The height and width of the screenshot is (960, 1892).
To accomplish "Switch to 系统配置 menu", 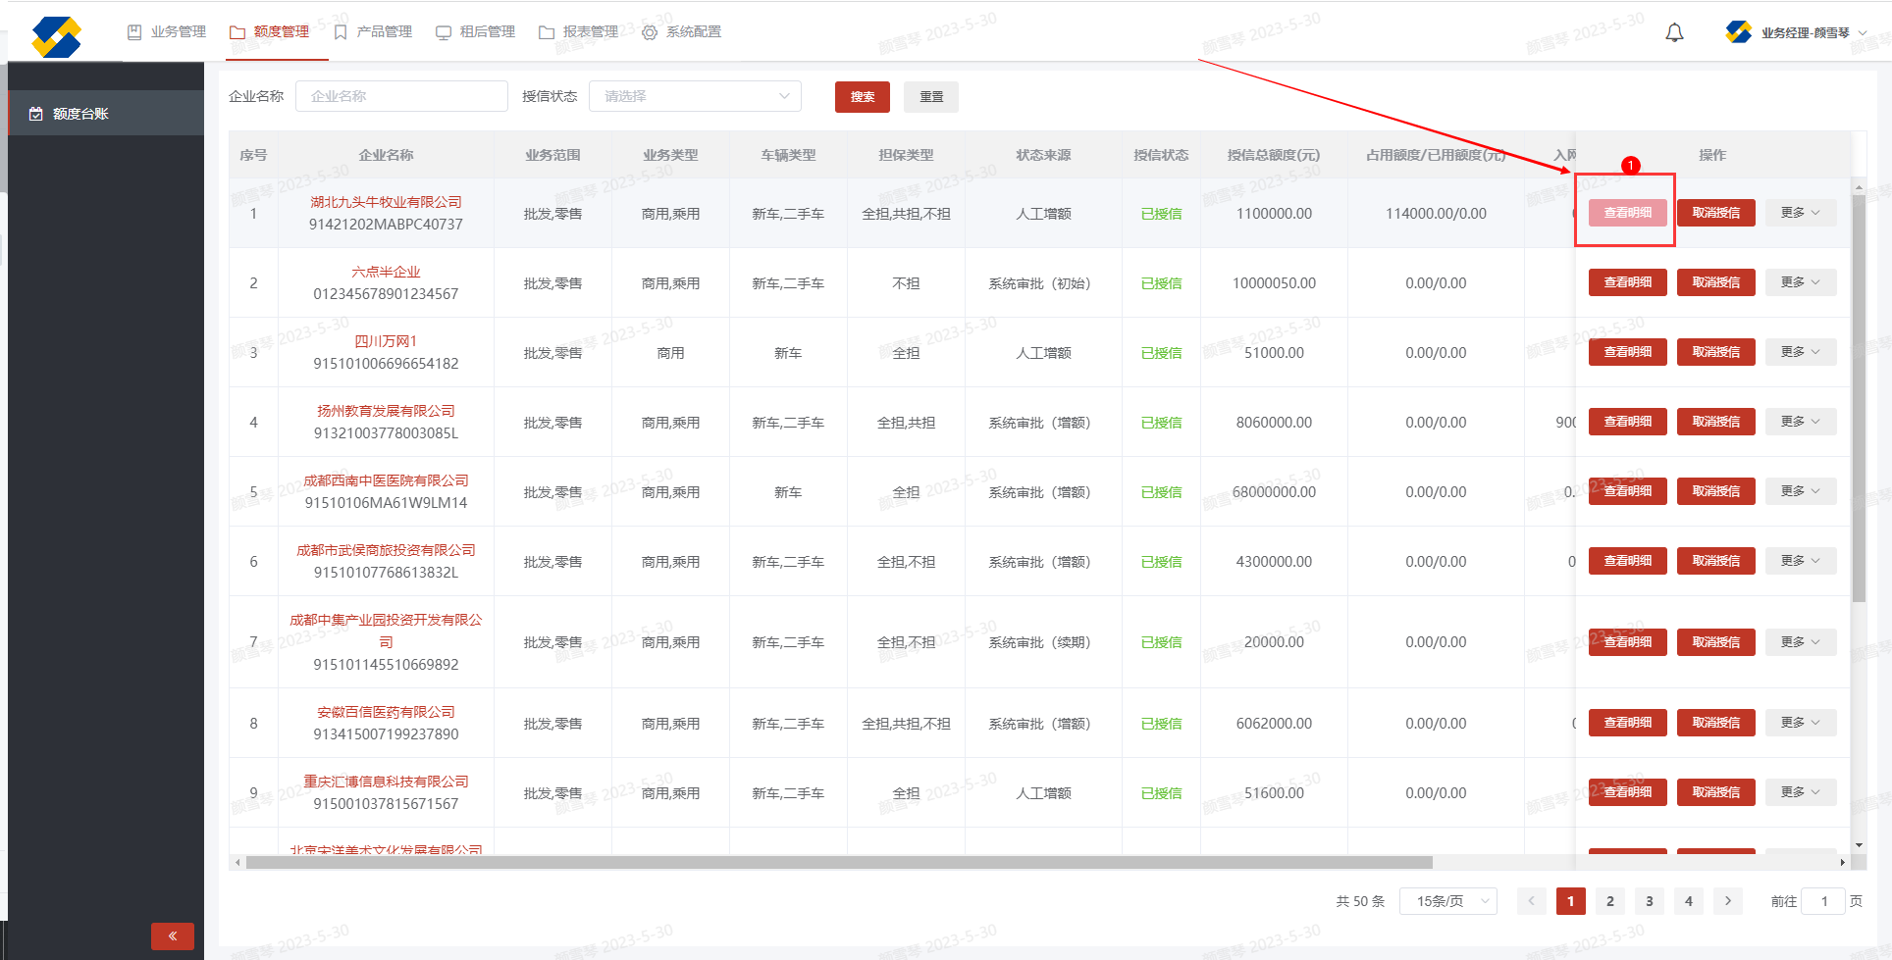I will click(x=682, y=32).
